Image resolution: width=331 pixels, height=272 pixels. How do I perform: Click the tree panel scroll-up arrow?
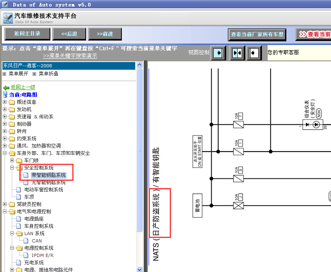[x=140, y=65]
